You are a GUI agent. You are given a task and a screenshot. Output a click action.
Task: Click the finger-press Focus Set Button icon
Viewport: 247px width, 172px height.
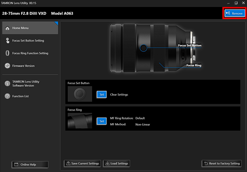click(x=7, y=40)
